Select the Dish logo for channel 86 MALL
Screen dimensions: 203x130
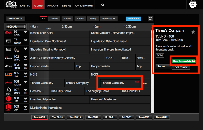click(x=8, y=33)
